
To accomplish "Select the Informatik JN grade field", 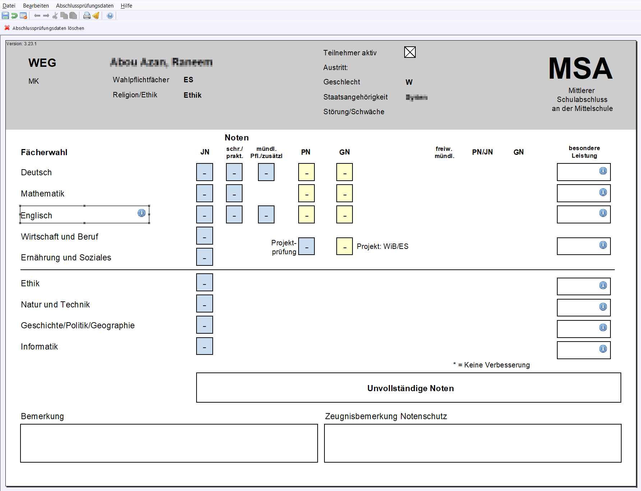I will (204, 346).
